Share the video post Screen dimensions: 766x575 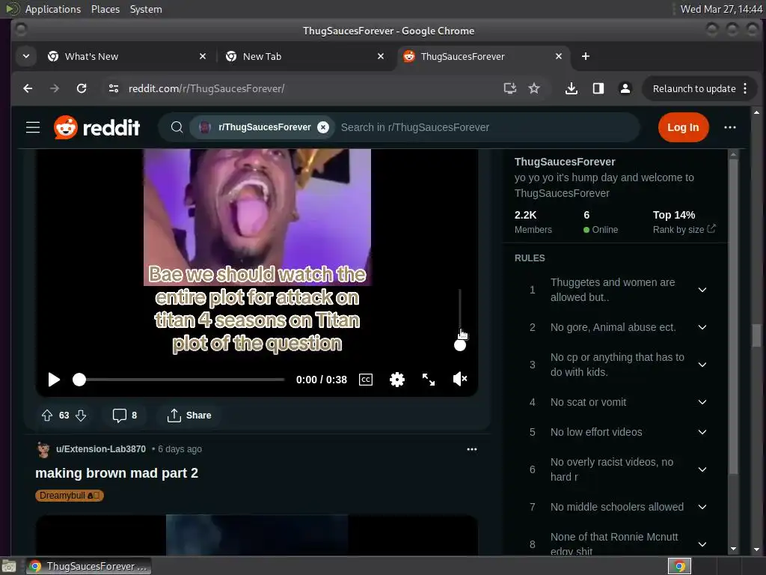189,415
